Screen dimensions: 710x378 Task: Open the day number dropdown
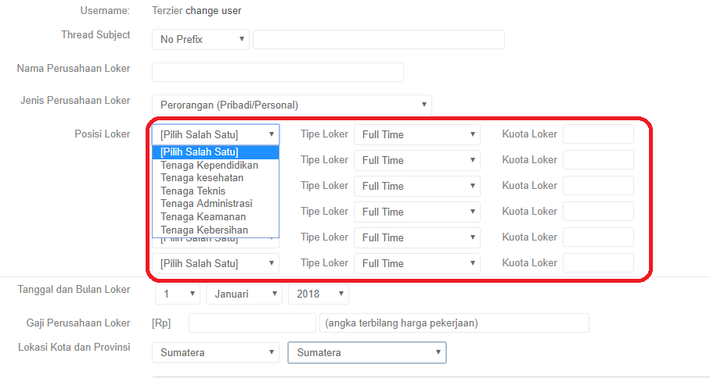pos(176,294)
